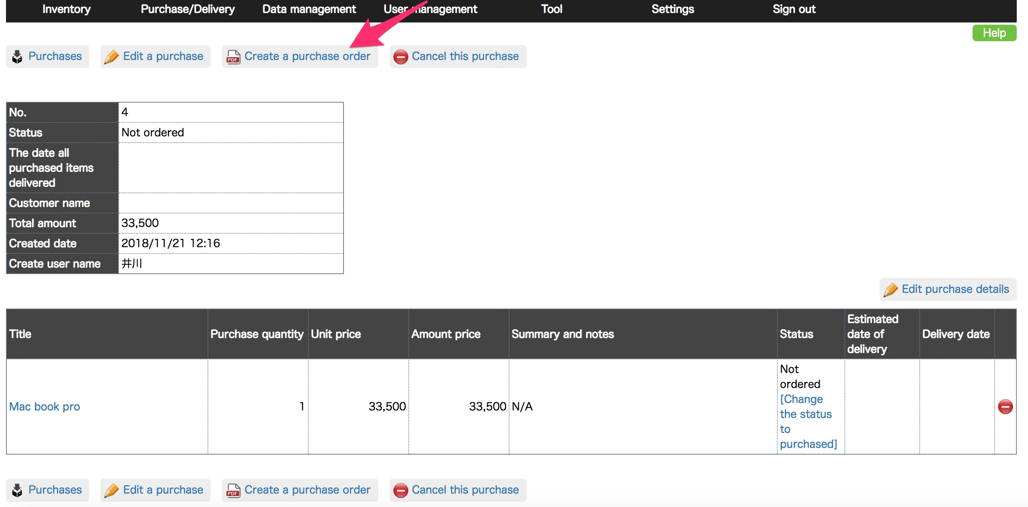The width and height of the screenshot is (1028, 507).
Task: Click Edit purchase details link
Action: click(955, 289)
